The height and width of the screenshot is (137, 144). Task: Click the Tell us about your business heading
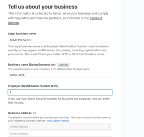(x=43, y=7)
